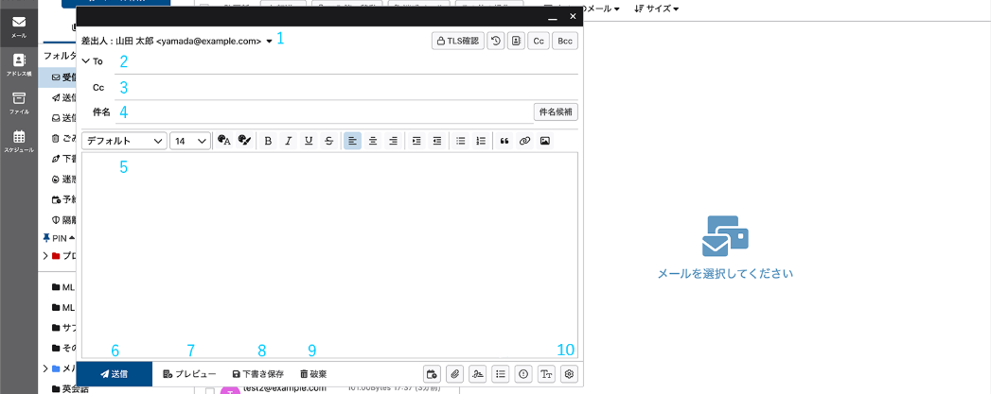Viewport: 991px width, 394px height.
Task: Toggle strikethrough formatting
Action: pos(328,141)
